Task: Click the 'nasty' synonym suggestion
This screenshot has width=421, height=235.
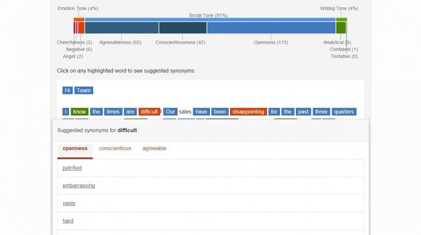Action: point(69,204)
